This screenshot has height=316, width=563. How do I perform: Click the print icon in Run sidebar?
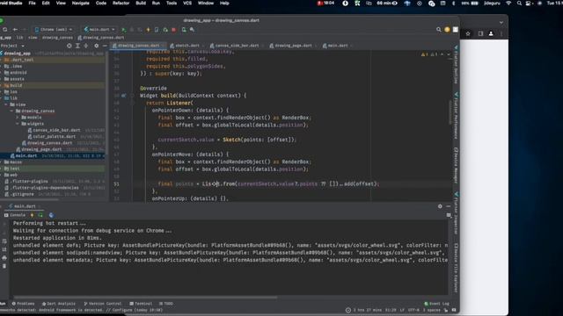pos(4,258)
